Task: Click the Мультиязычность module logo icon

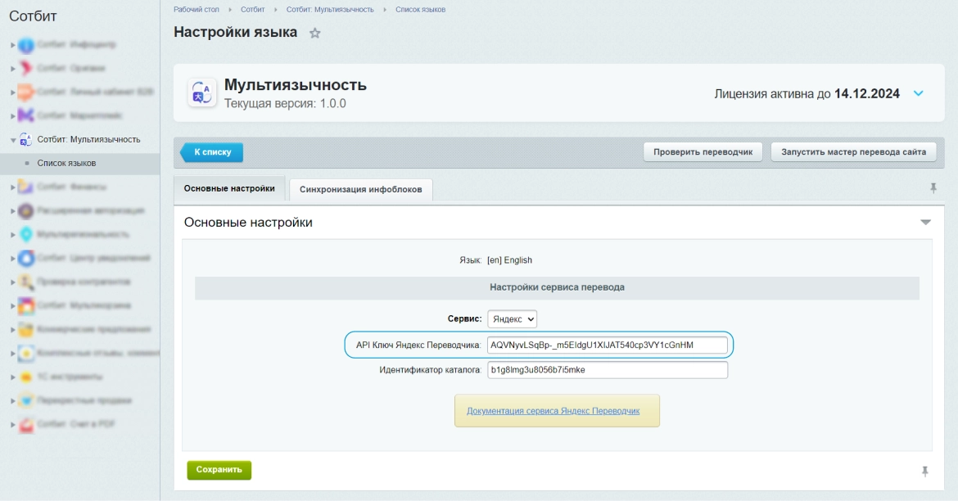Action: pyautogui.click(x=201, y=93)
